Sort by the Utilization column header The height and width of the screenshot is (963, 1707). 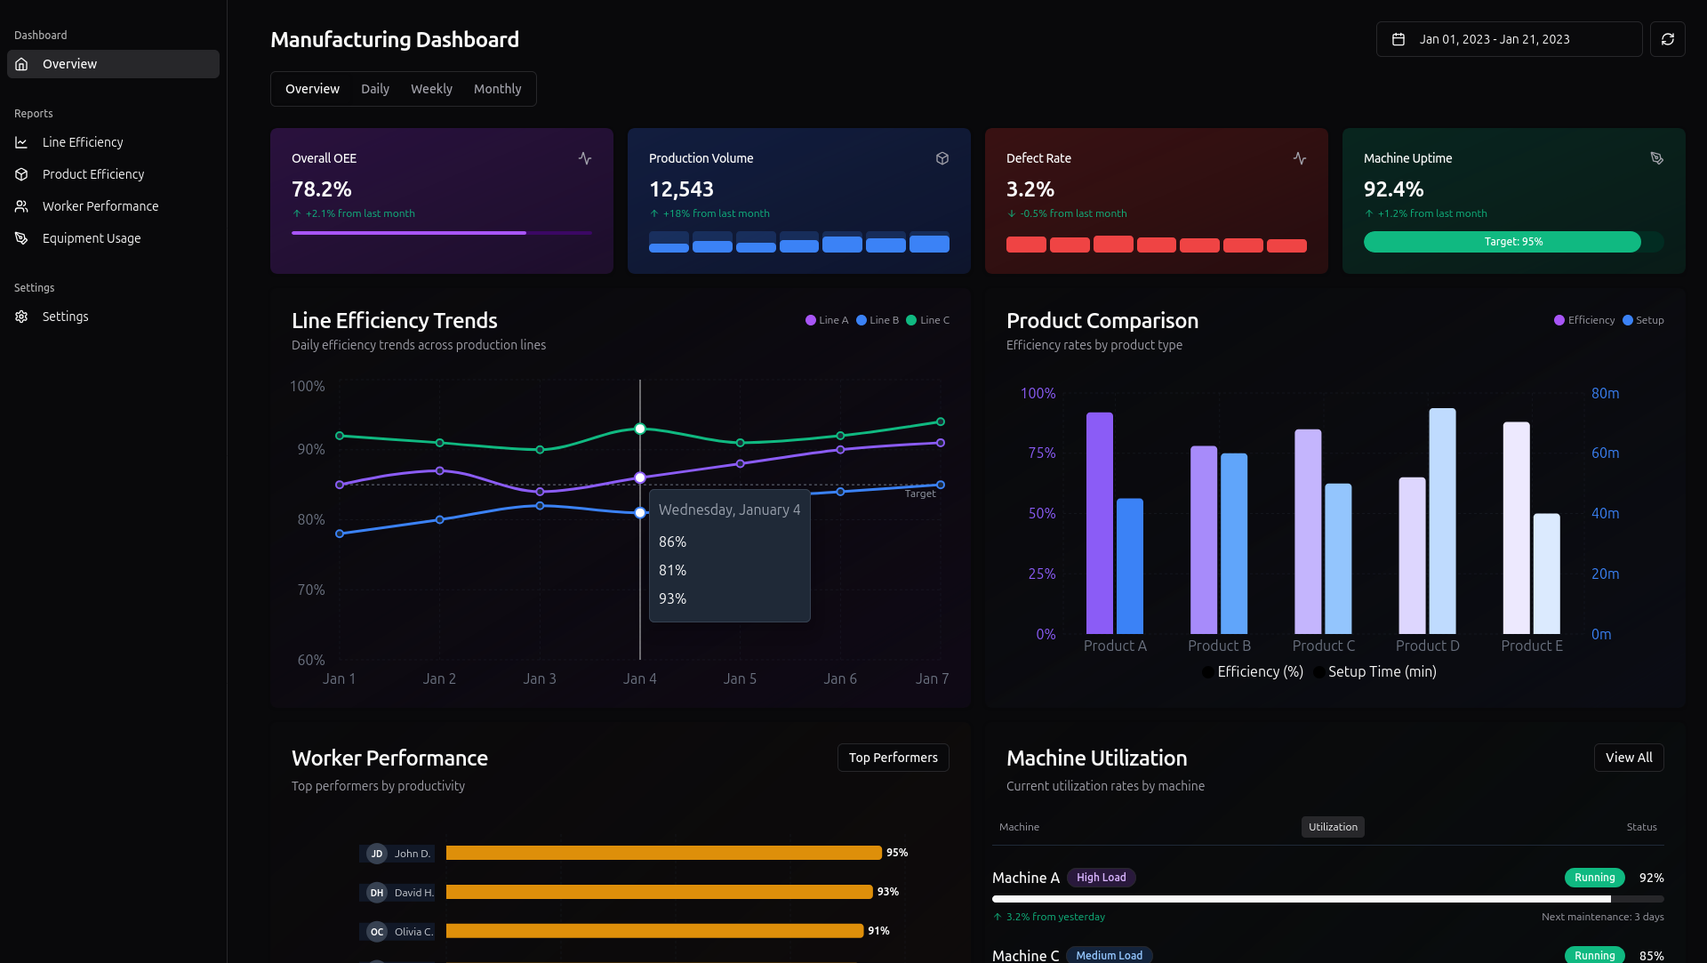point(1333,827)
